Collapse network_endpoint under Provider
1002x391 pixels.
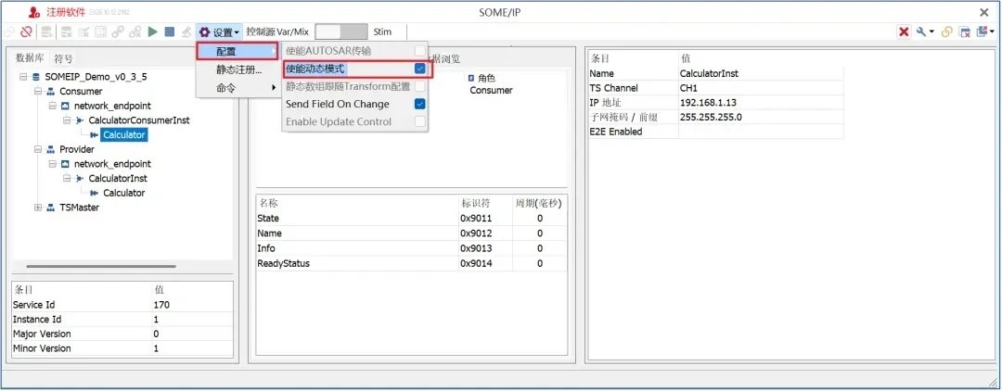[52, 164]
